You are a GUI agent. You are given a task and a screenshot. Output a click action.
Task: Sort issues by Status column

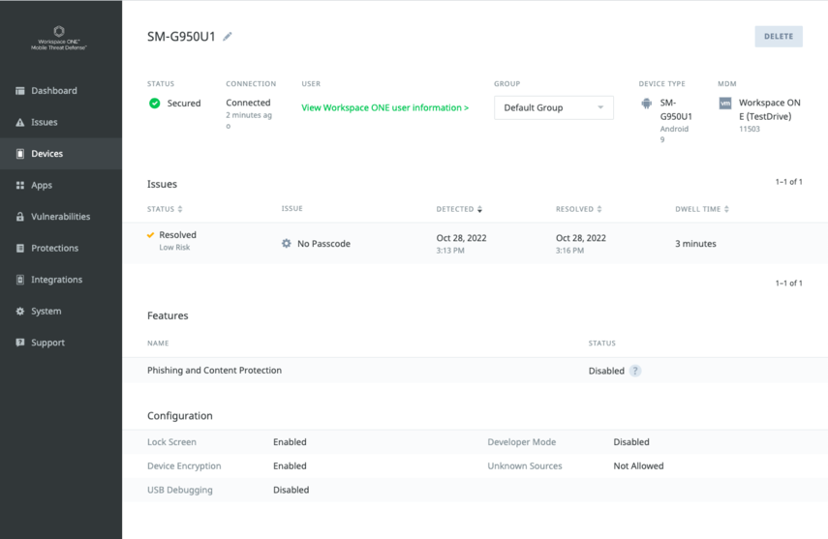pos(165,209)
